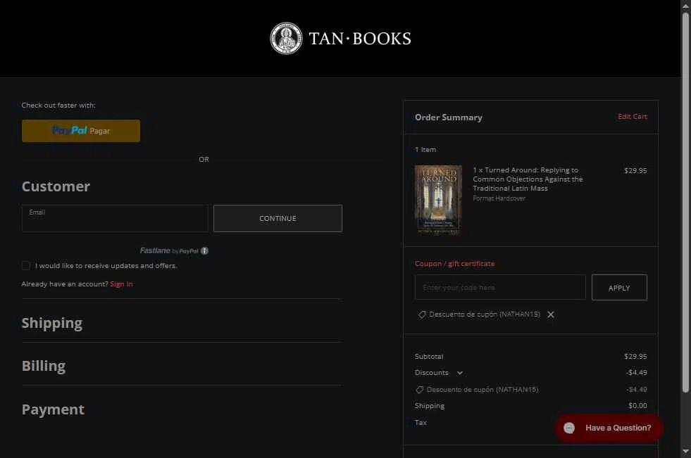This screenshot has width=691, height=458.
Task: Click the Have a Question? label text
Action: (x=618, y=428)
